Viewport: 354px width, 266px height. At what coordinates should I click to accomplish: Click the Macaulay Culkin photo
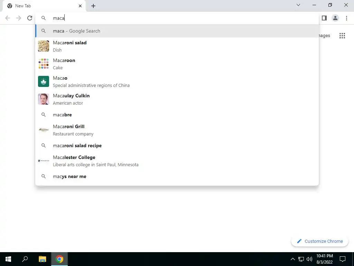click(x=44, y=99)
